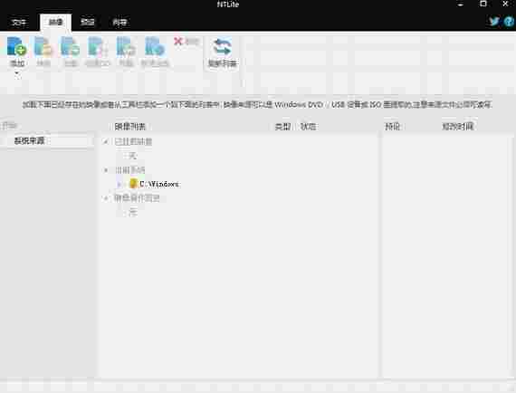Click the 类型 column header
516x393 pixels.
(x=282, y=127)
